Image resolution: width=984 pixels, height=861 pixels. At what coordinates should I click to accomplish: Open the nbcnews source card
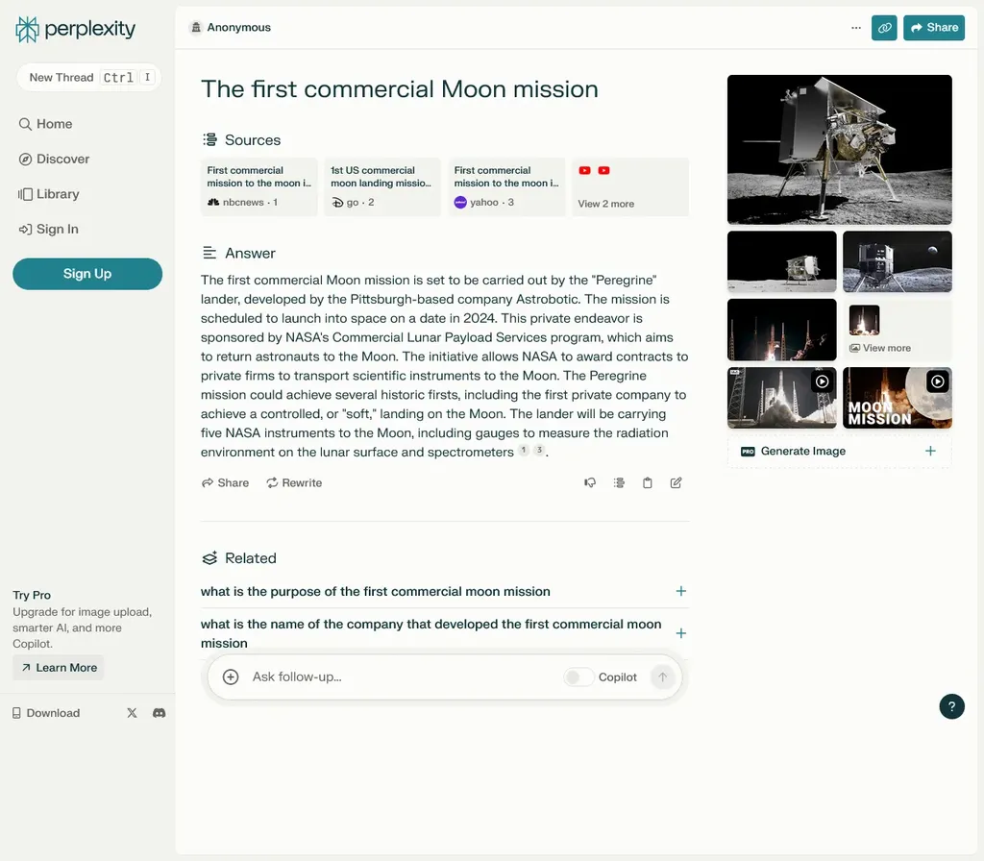[259, 186]
